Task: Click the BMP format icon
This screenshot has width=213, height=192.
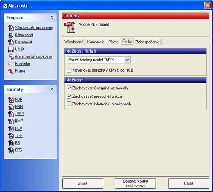Action: pos(11,121)
